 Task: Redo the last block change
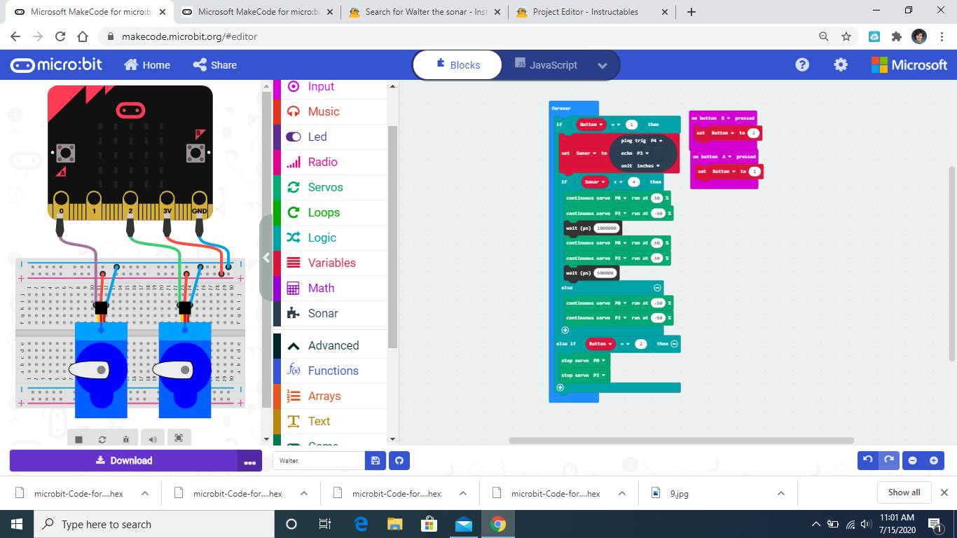(888, 460)
